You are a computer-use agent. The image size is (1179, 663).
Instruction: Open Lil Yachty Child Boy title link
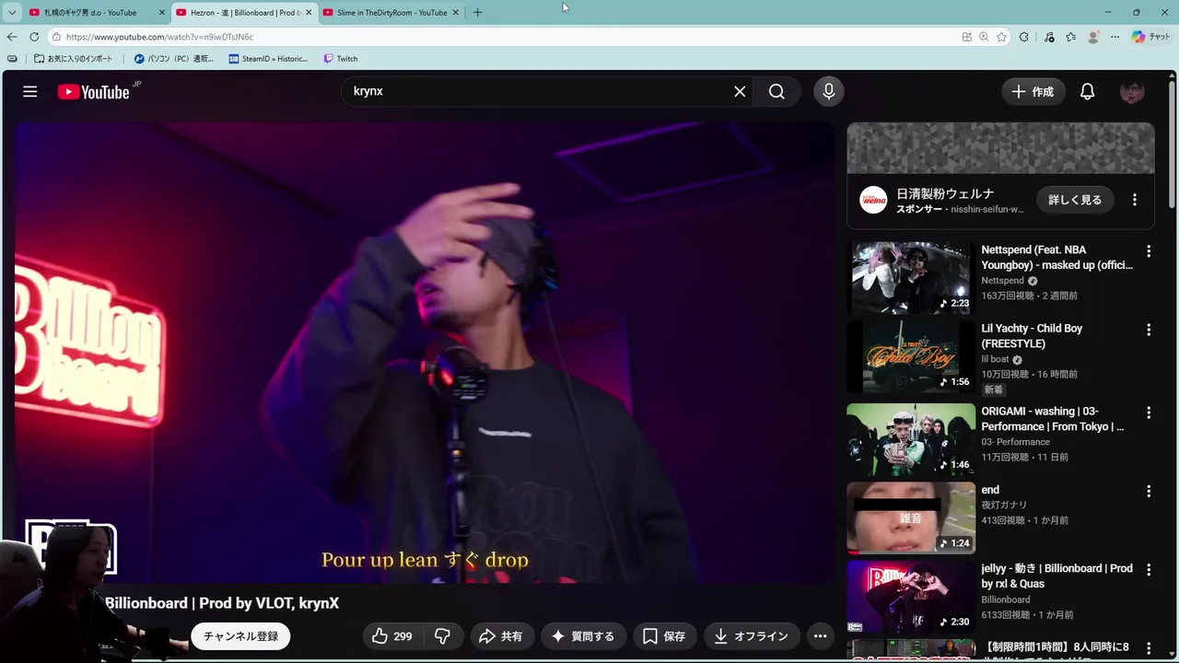click(1032, 336)
